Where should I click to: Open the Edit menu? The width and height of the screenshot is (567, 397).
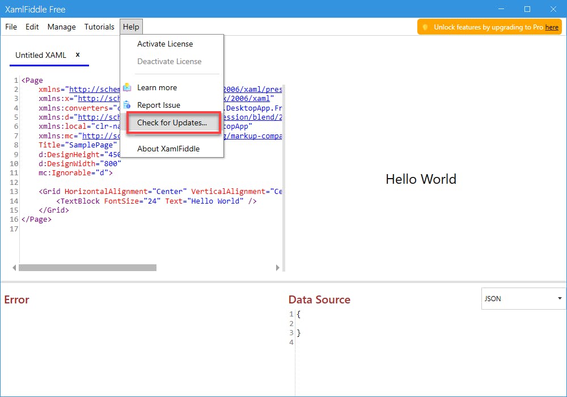tap(32, 27)
